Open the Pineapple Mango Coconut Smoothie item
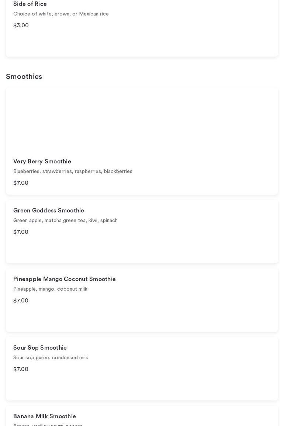This screenshot has width=284, height=426. (65, 279)
